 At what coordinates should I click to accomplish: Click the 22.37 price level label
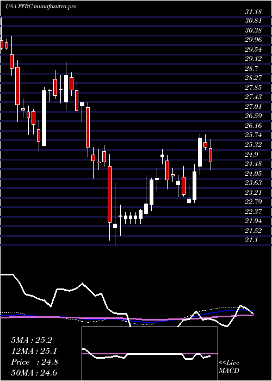(253, 211)
